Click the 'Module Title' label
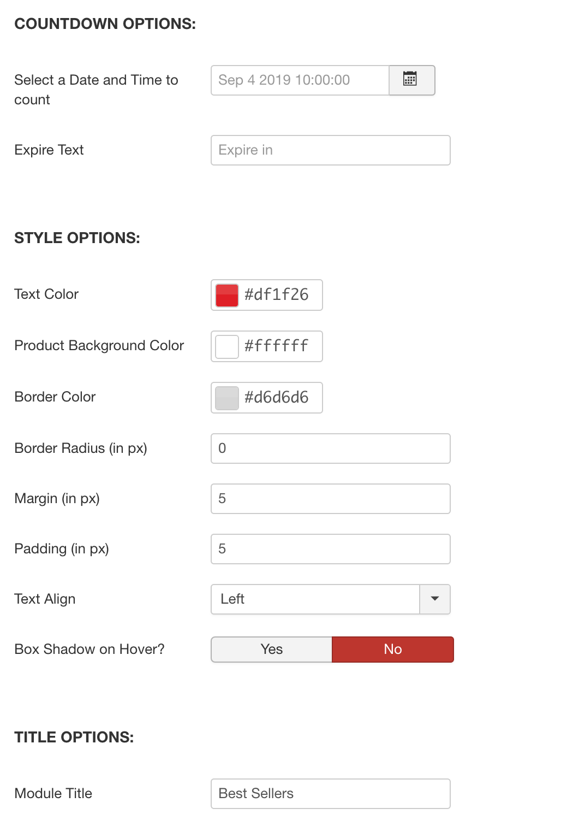Image resolution: width=573 pixels, height=838 pixels. point(53,793)
